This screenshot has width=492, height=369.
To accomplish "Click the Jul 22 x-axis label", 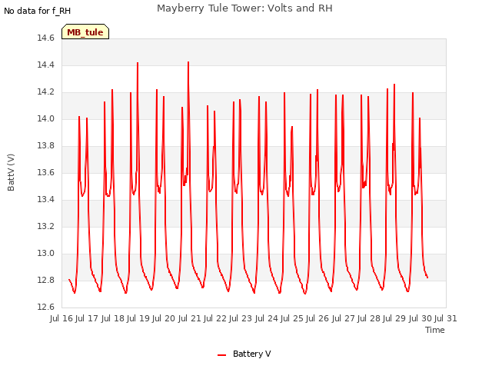I will tap(215, 318).
